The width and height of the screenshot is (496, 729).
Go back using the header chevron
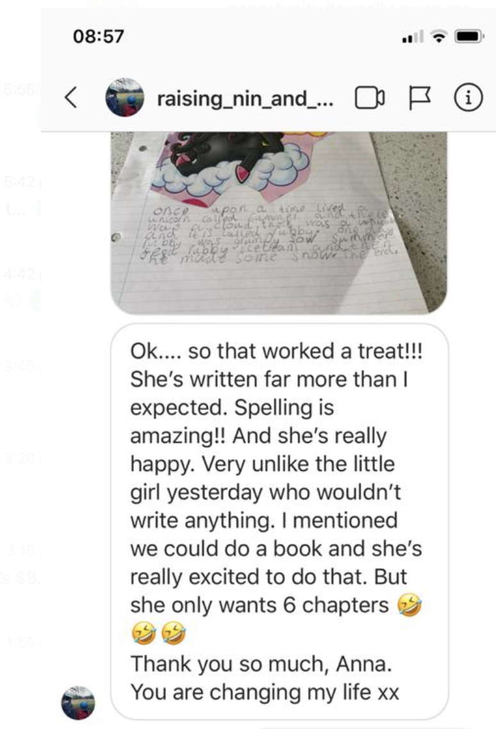(70, 97)
